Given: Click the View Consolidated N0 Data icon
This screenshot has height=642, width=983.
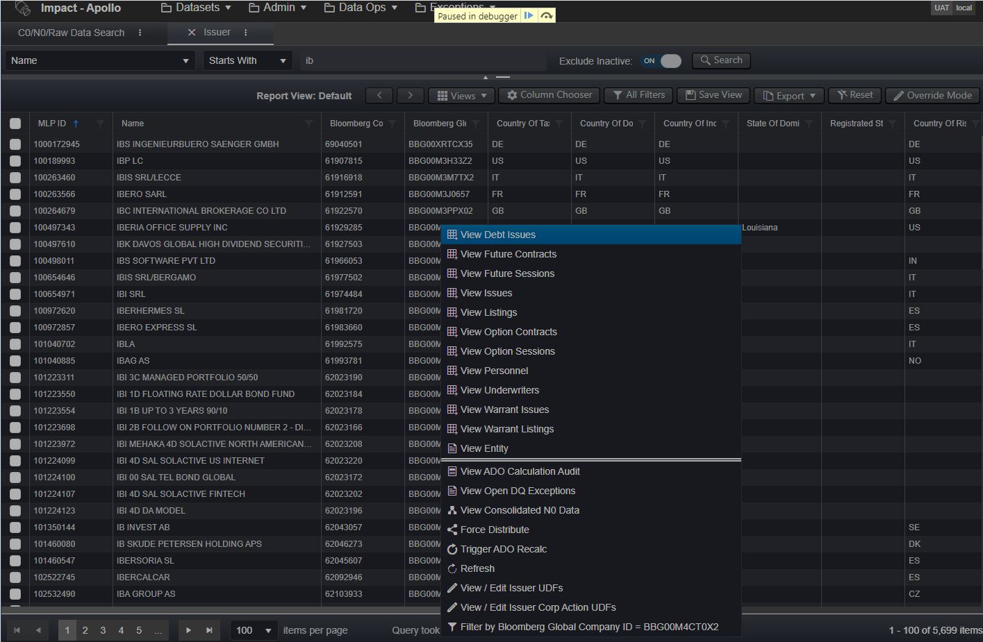Looking at the screenshot, I should click(452, 510).
